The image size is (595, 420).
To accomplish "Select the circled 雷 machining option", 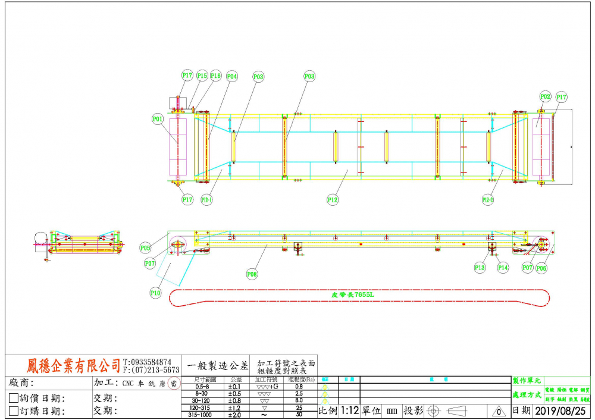I will tap(173, 384).
